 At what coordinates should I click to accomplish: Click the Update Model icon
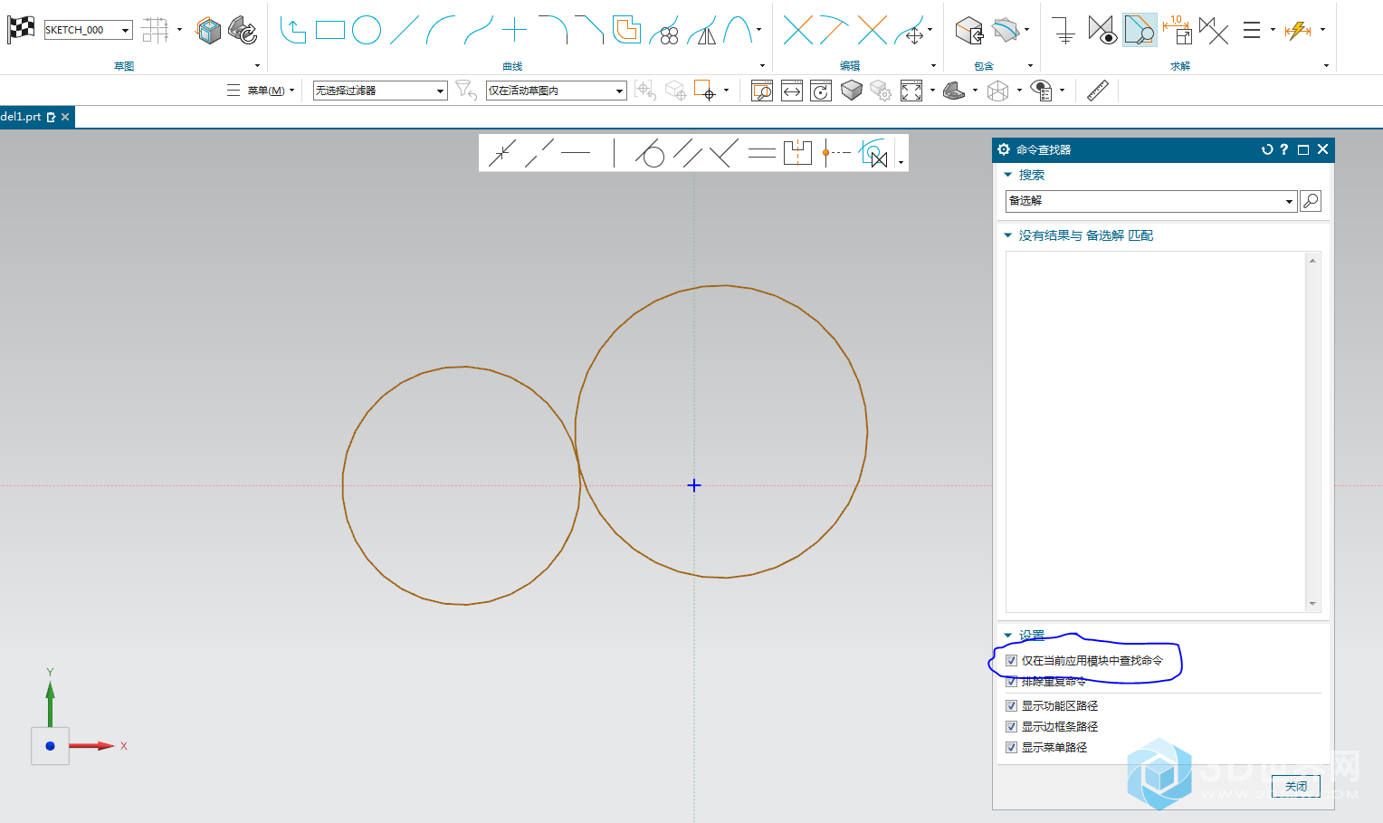pyautogui.click(x=243, y=30)
